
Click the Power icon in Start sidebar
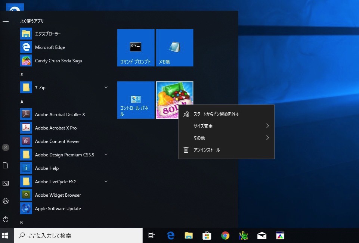(x=6, y=219)
